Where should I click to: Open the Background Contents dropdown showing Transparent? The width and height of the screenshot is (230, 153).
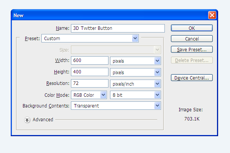click(116, 106)
